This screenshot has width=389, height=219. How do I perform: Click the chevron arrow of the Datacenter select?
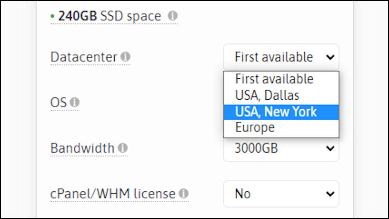coord(330,57)
